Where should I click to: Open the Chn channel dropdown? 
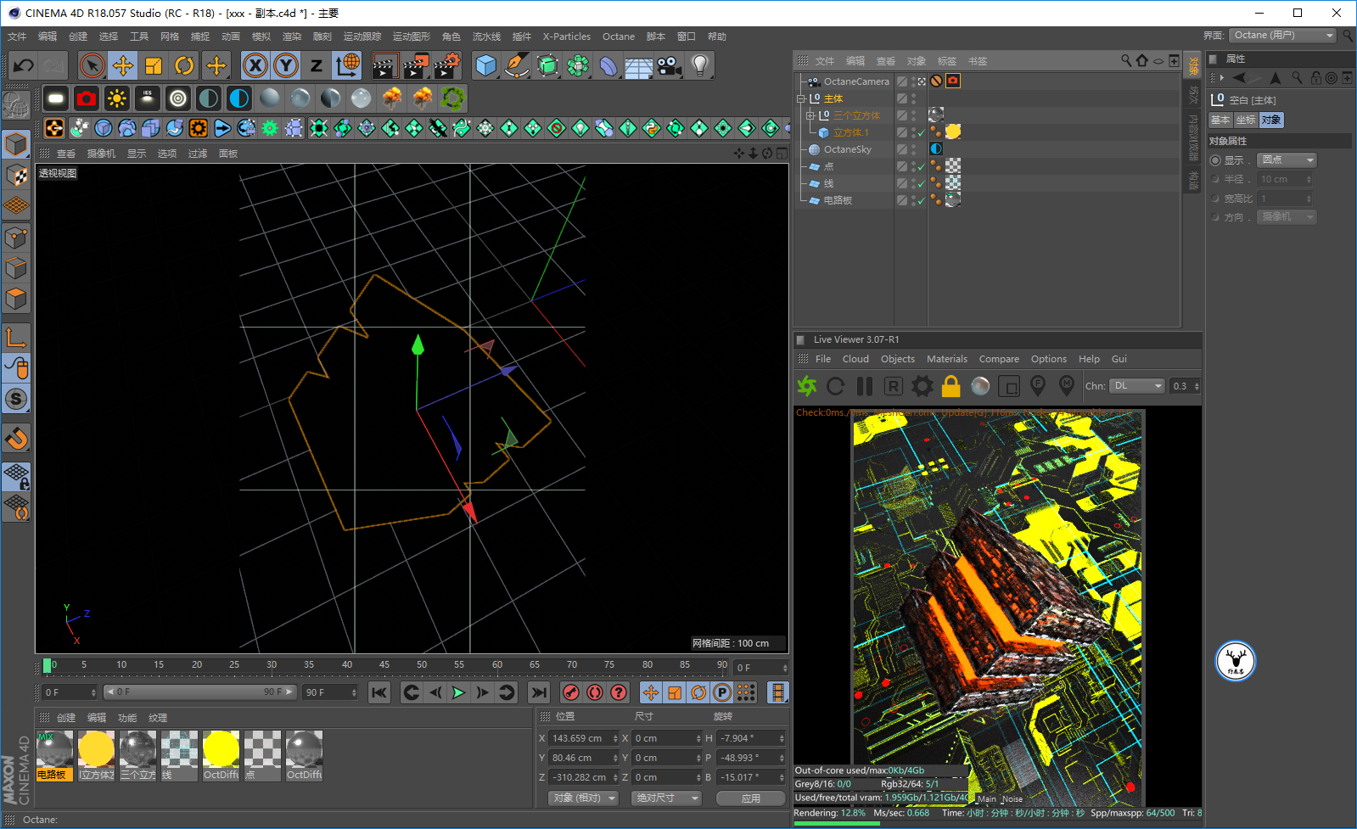tap(1136, 386)
